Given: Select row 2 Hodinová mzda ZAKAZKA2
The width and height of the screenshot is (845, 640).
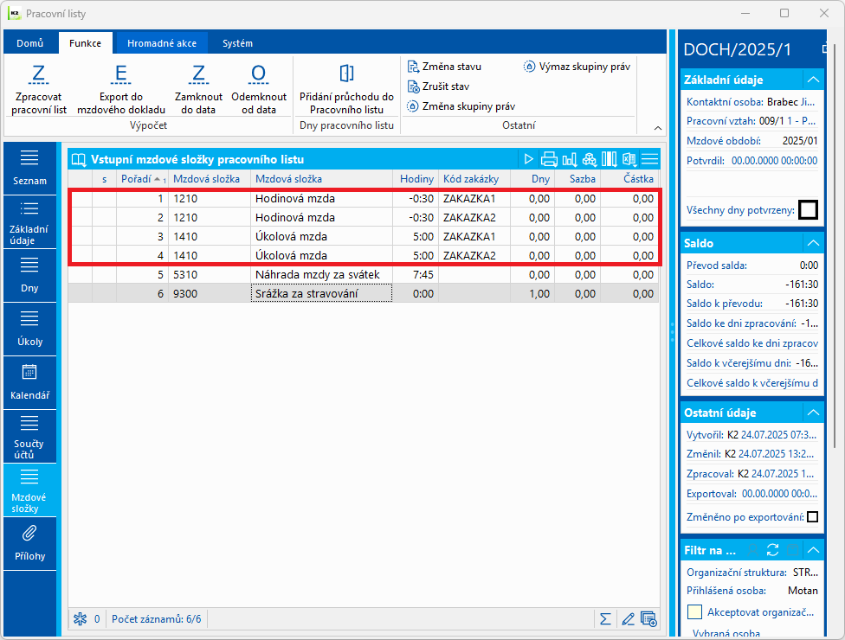Looking at the screenshot, I should pyautogui.click(x=364, y=217).
